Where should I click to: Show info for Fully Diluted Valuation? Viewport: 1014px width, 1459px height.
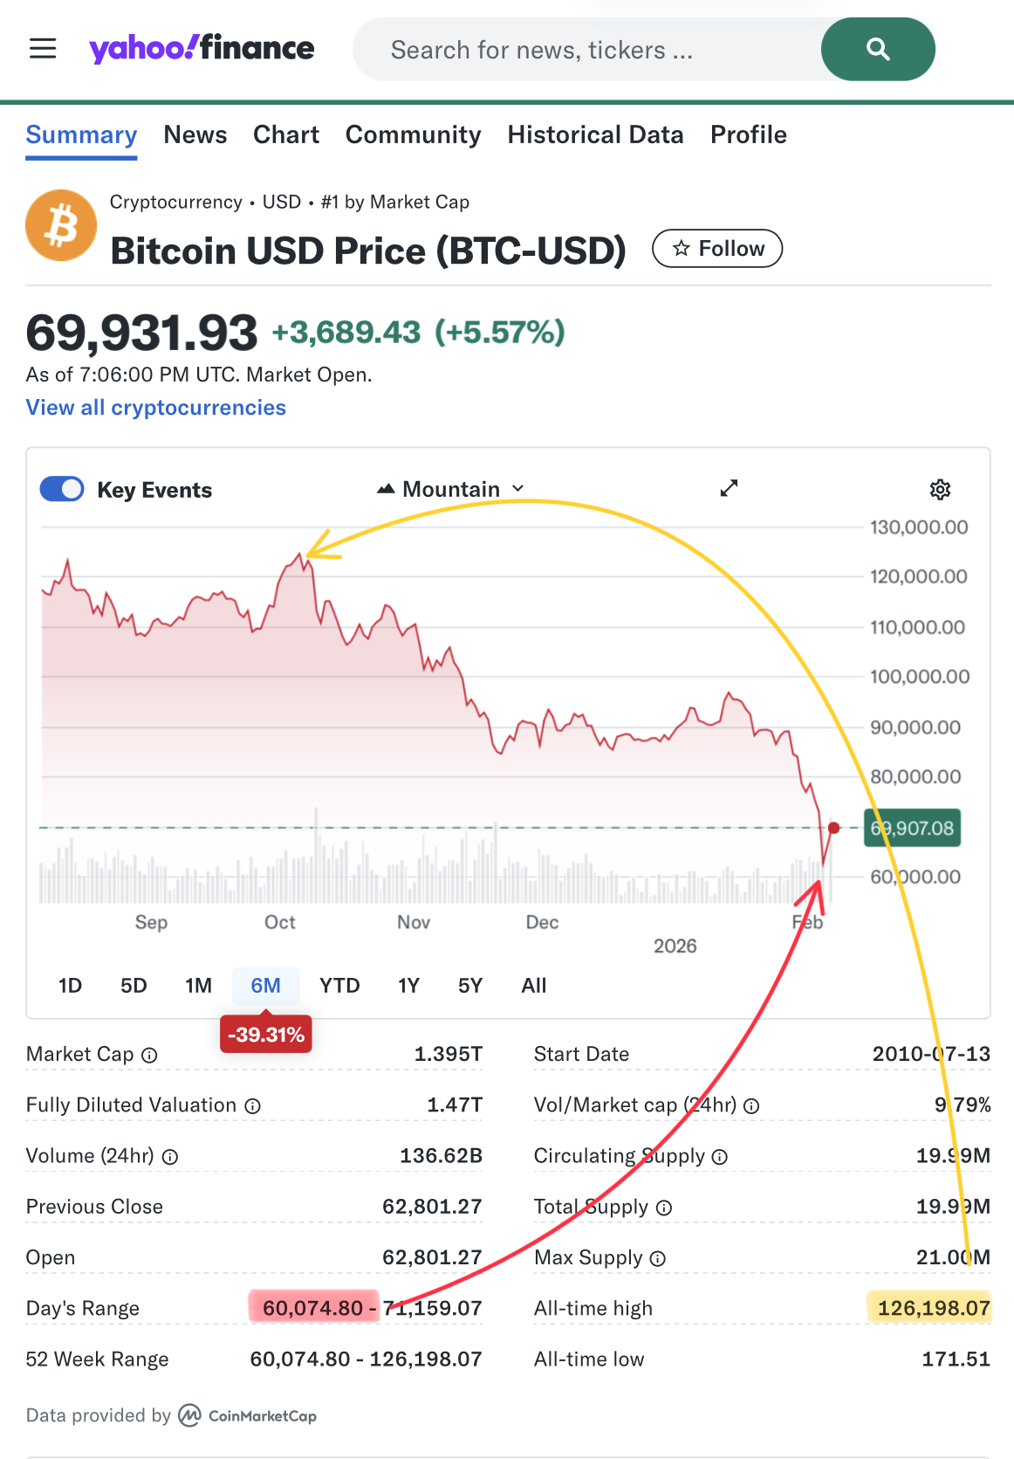coord(253,1106)
